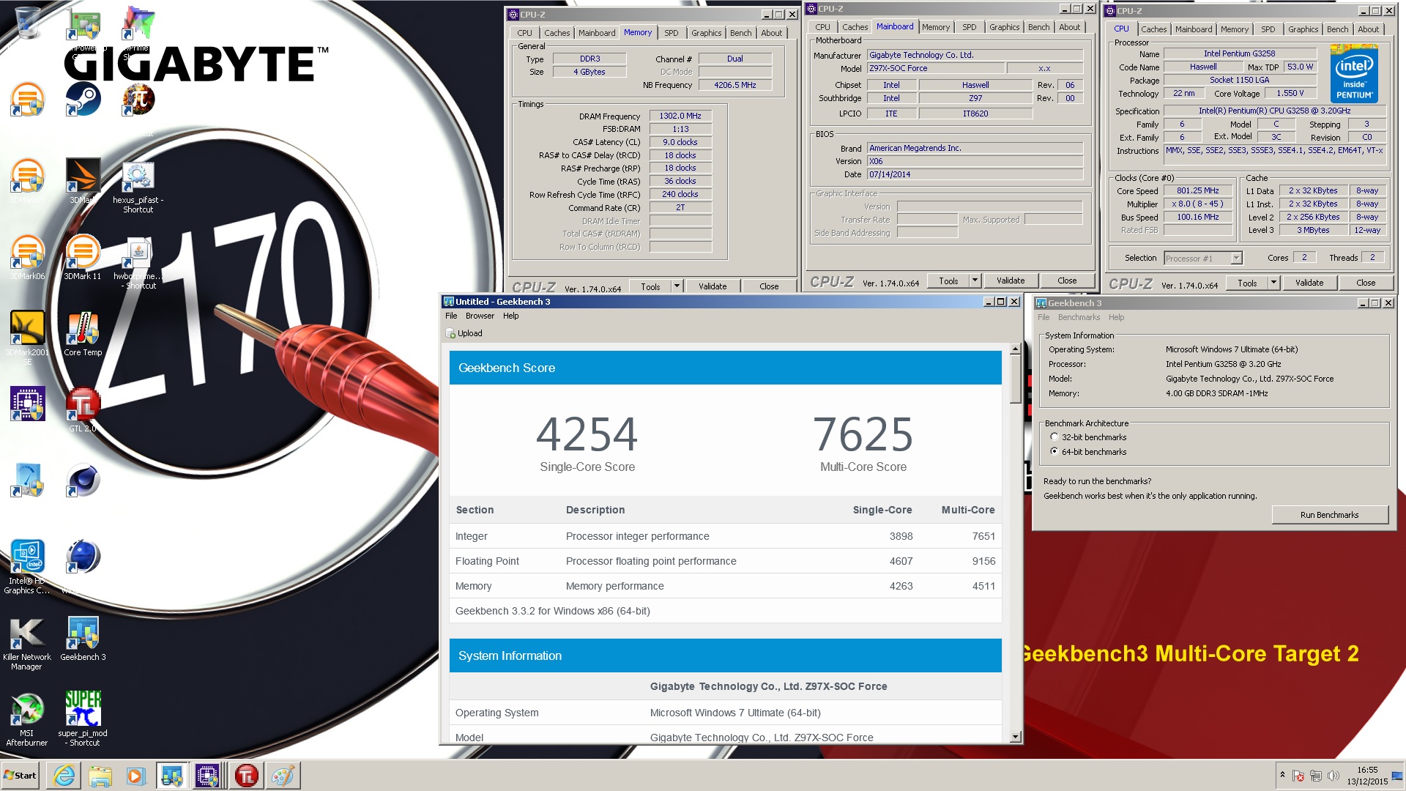Open Tools dropdown arrow in Memory CPU-Z
Screen dimensions: 1406x791
677,286
